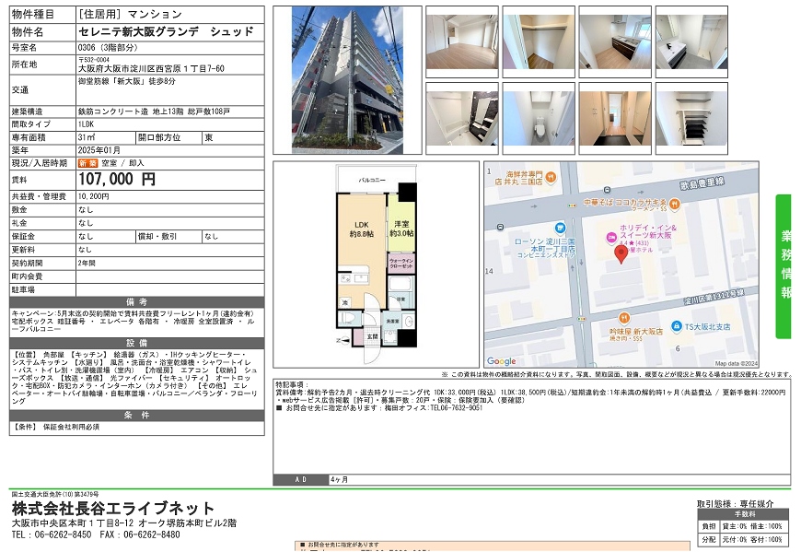Select the Holiday Inn pink hotel marker
801x552 pixels.
[x=610, y=236]
